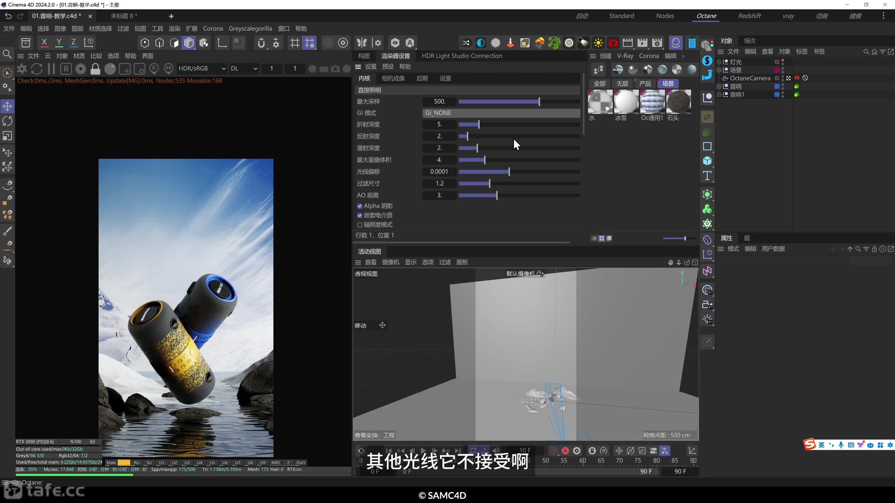895x503 pixels.
Task: Toggle the material list view icon
Action: 594,238
